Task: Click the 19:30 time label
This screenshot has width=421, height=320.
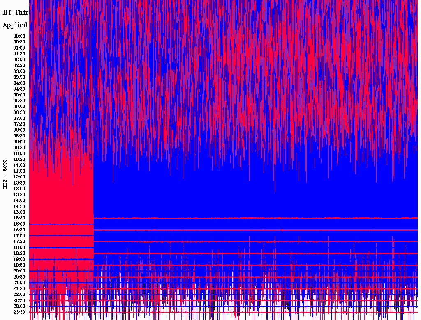Action: point(19,265)
